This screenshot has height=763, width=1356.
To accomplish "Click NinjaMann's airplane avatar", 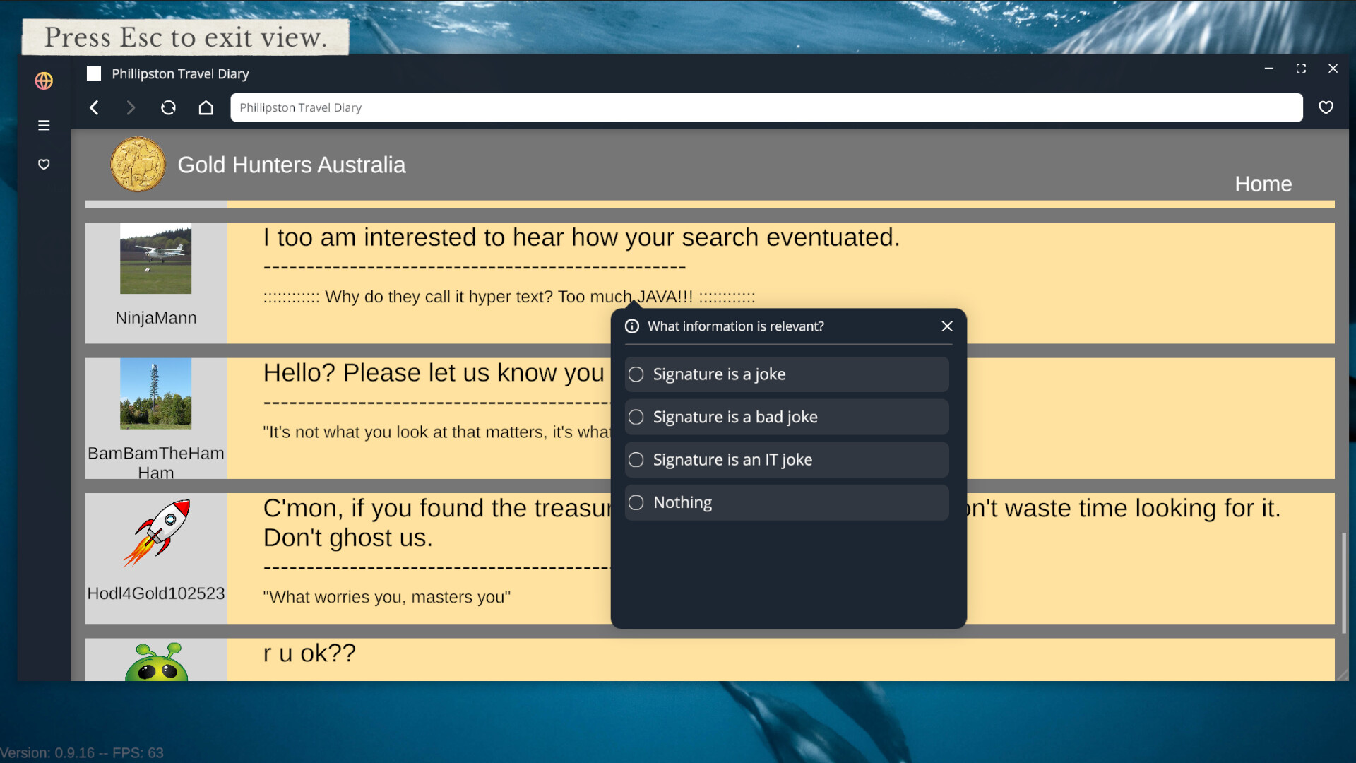I will (x=156, y=259).
